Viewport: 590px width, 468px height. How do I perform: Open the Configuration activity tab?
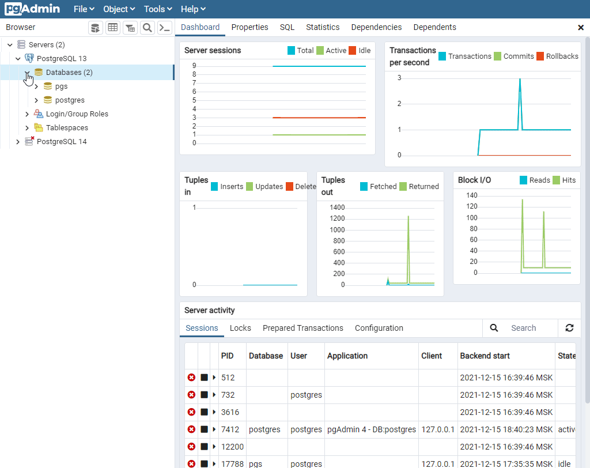coord(379,328)
